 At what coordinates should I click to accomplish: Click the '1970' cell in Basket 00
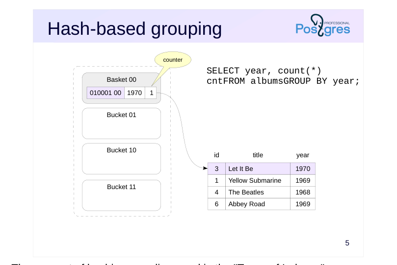(134, 93)
